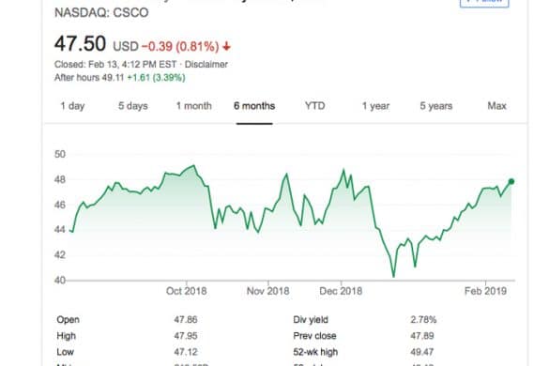
Task: Click the Feb 2019 axis label
Action: [x=485, y=291]
